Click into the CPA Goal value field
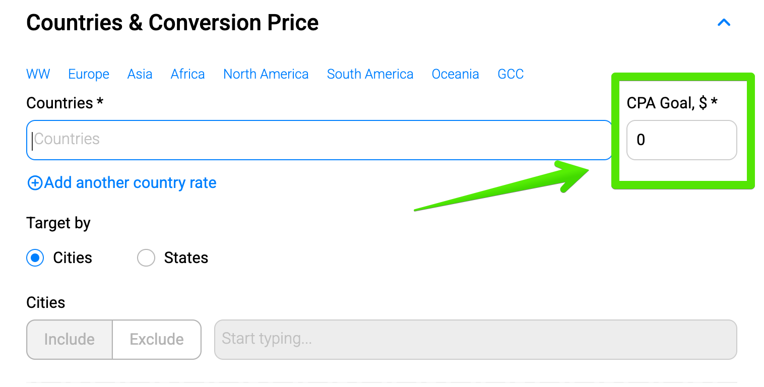Screen dimensions: 764x387 pyautogui.click(x=681, y=140)
